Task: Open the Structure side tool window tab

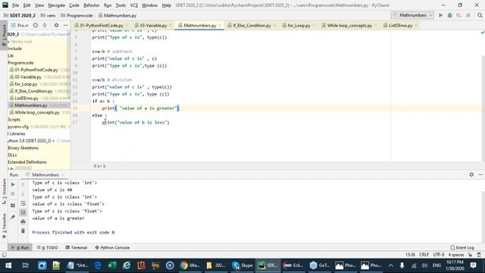Action: 4,192
